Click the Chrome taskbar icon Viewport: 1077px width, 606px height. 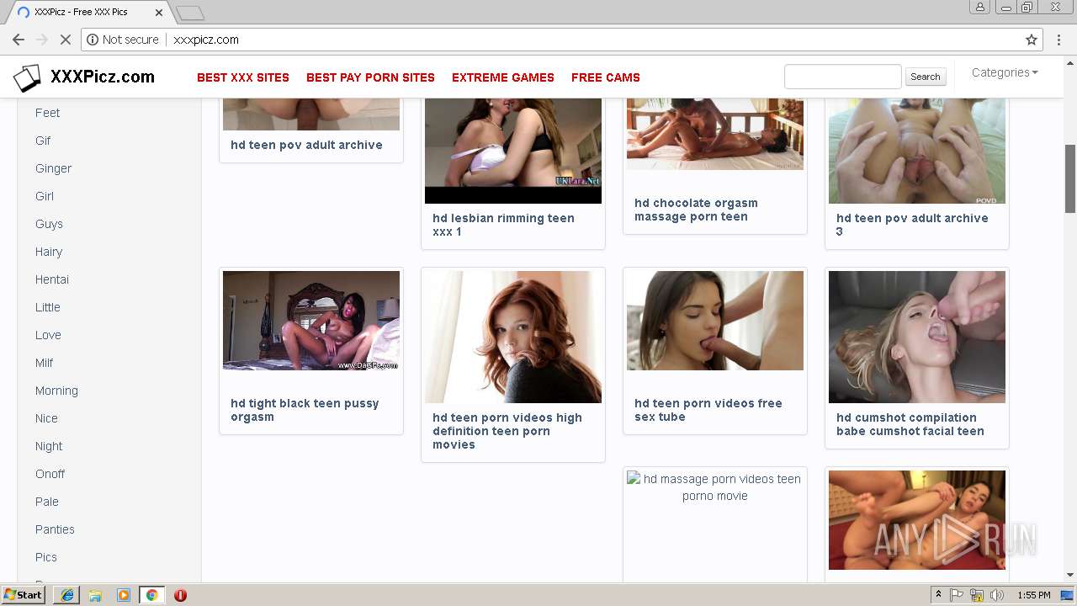pos(151,595)
